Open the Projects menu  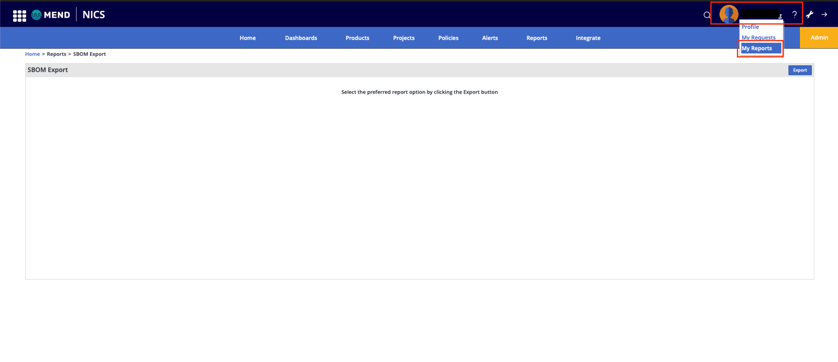pos(404,38)
